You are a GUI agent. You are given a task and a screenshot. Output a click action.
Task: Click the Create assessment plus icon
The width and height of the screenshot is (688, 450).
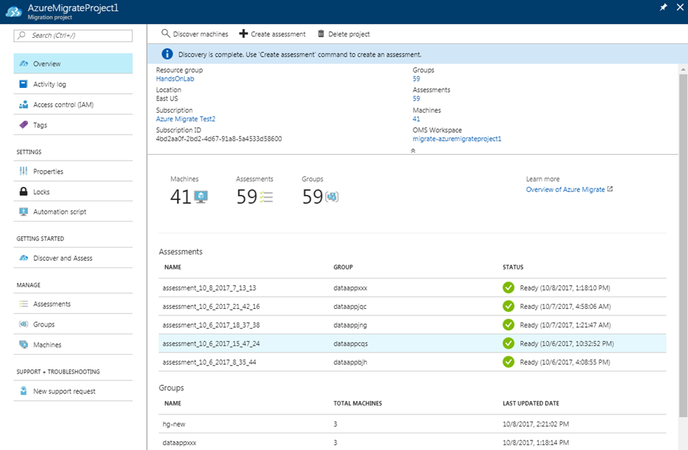tap(243, 33)
